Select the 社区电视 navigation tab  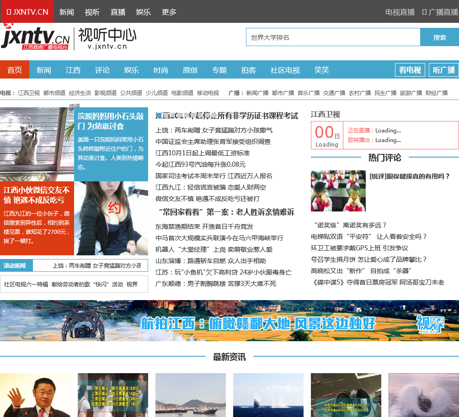click(285, 70)
